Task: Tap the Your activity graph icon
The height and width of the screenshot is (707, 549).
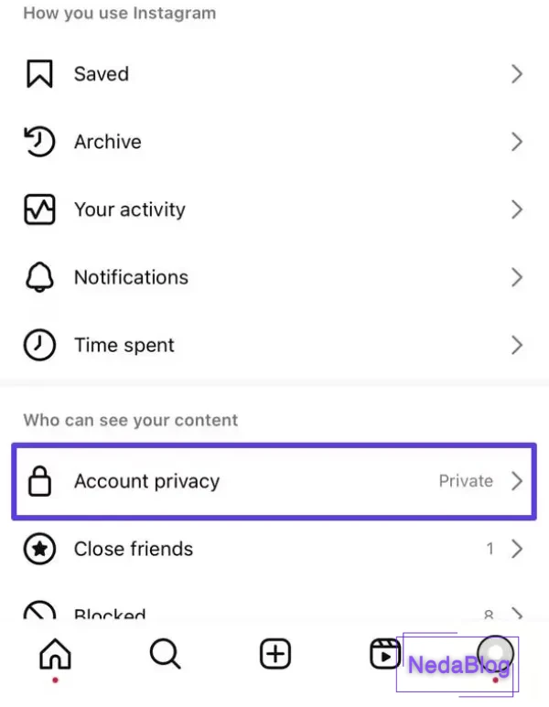Action: click(x=39, y=209)
